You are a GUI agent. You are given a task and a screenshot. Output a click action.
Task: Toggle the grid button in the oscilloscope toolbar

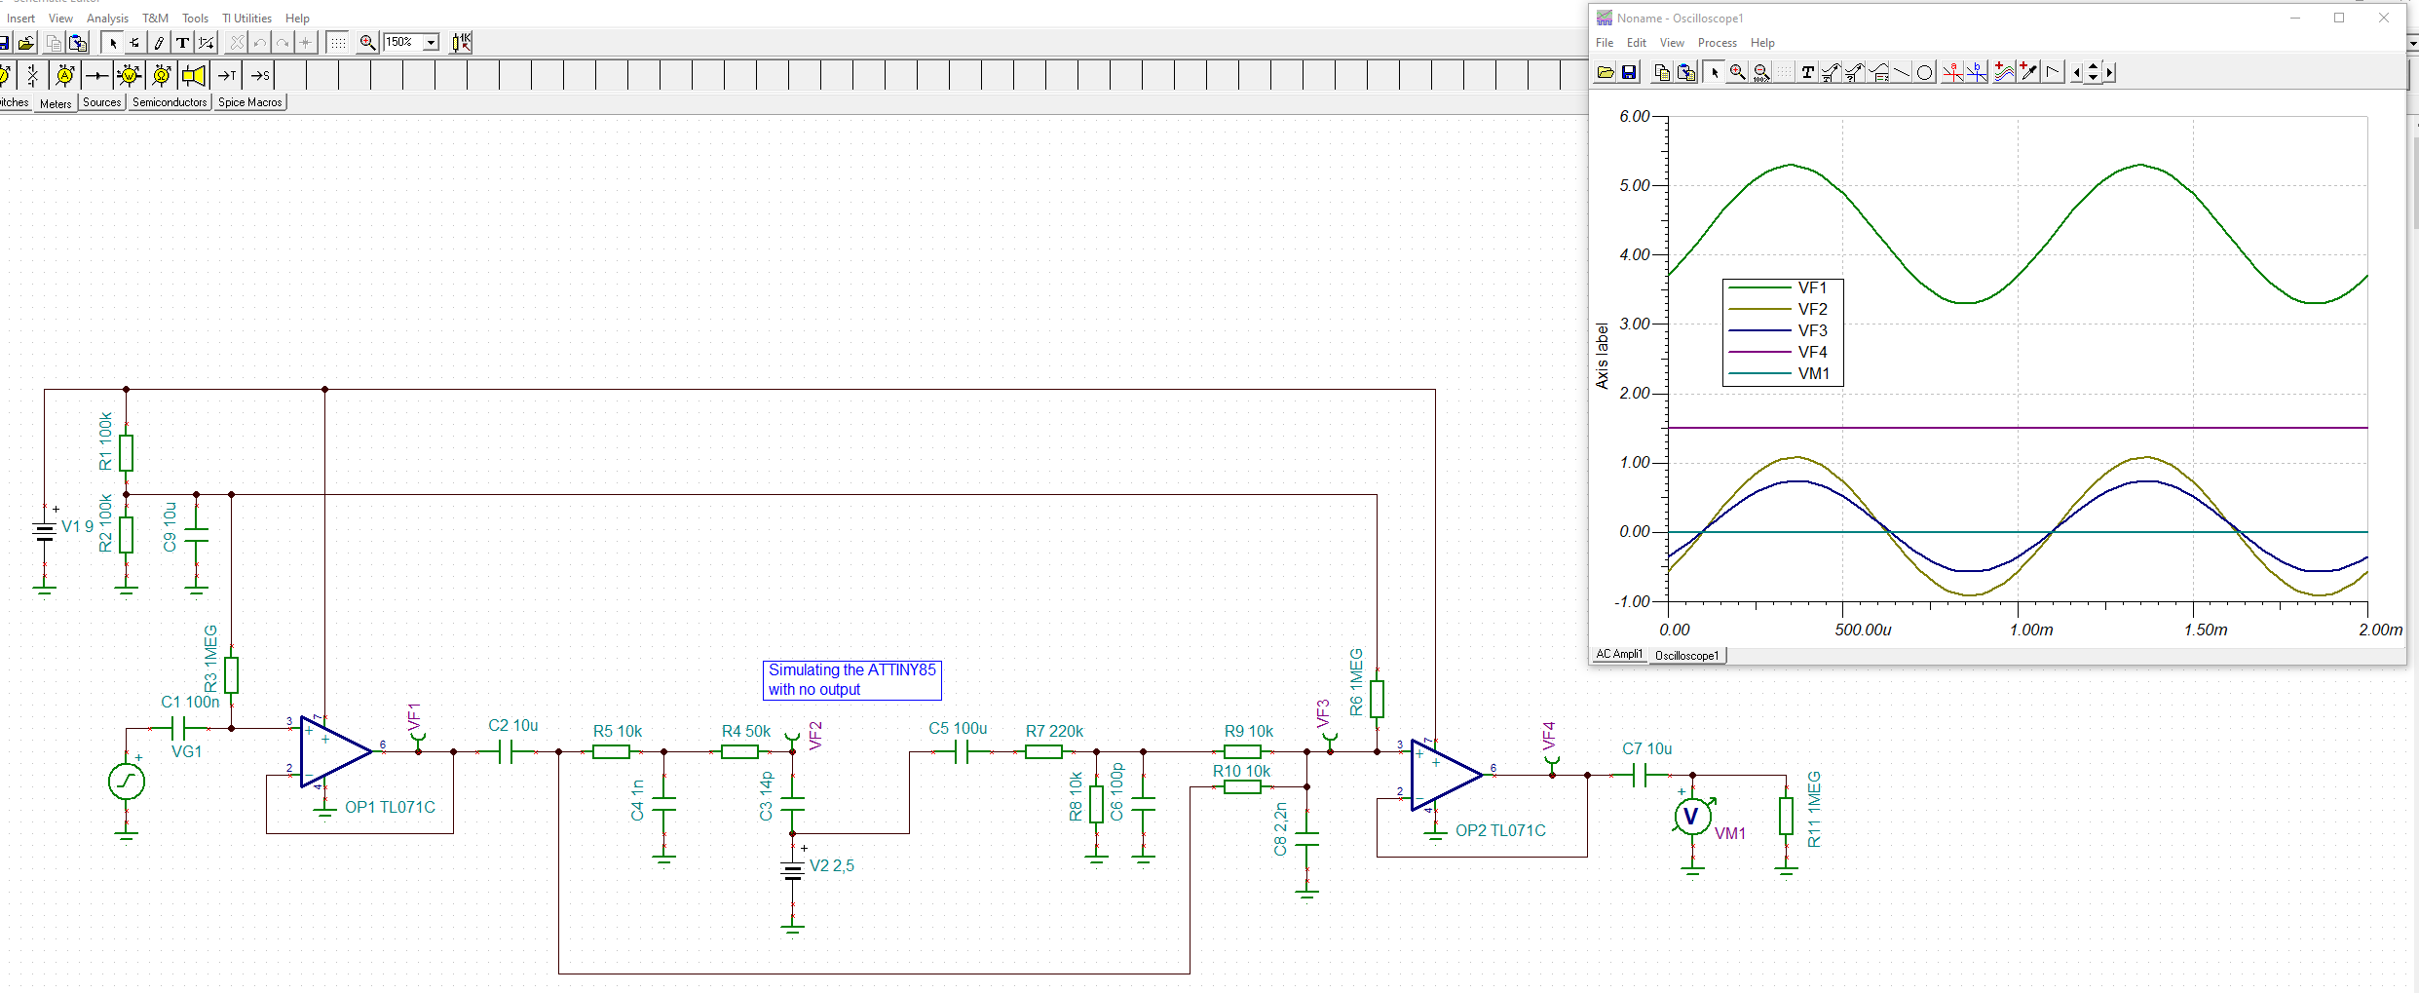coord(1786,72)
